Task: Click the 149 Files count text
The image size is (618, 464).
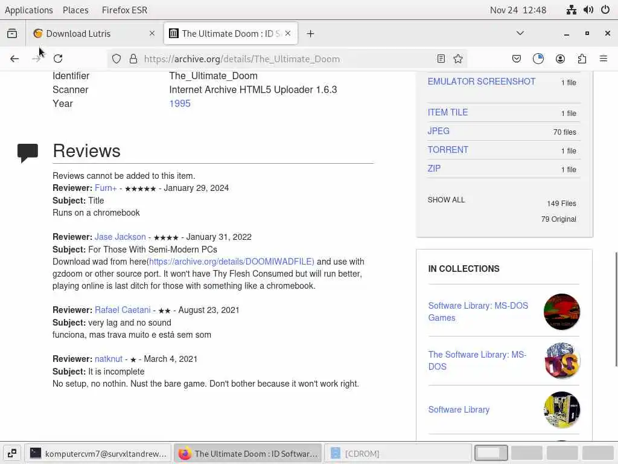Action: [561, 204]
